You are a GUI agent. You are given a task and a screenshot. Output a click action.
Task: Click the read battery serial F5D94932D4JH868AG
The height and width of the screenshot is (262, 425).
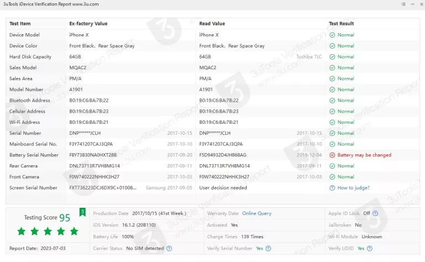tap(223, 155)
